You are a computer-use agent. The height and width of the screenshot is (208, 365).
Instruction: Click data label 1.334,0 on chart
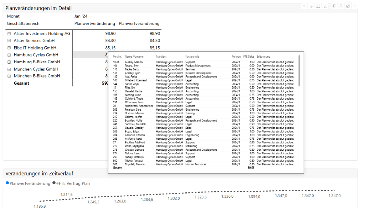tap(254, 197)
